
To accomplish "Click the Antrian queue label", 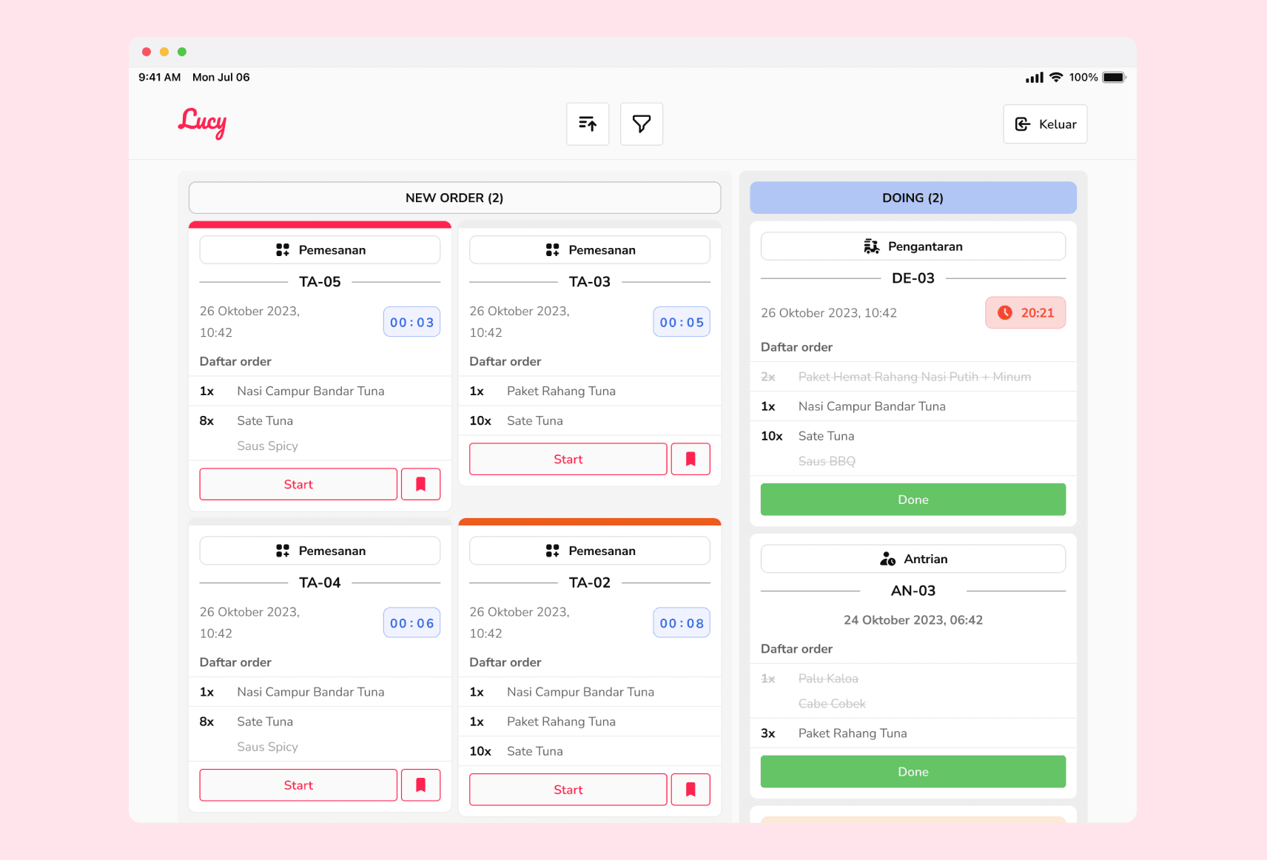I will pos(913,559).
